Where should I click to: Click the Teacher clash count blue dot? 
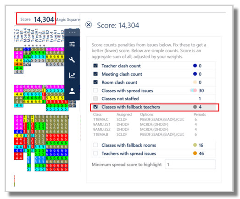point(195,66)
